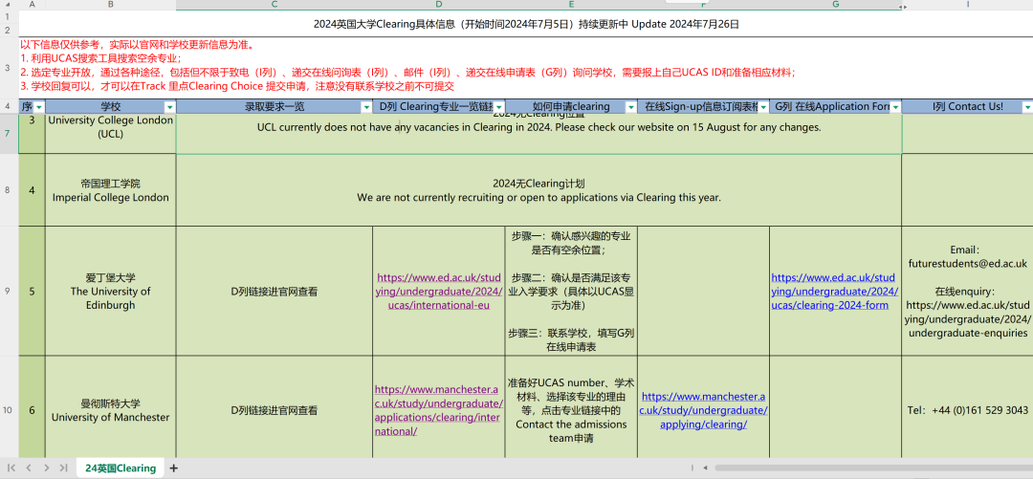
Task: Open Edinburgh clearing-2024-form link
Action: click(x=833, y=291)
